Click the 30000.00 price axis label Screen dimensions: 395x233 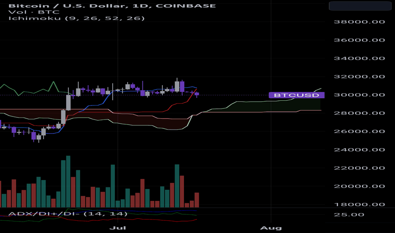tap(359, 95)
